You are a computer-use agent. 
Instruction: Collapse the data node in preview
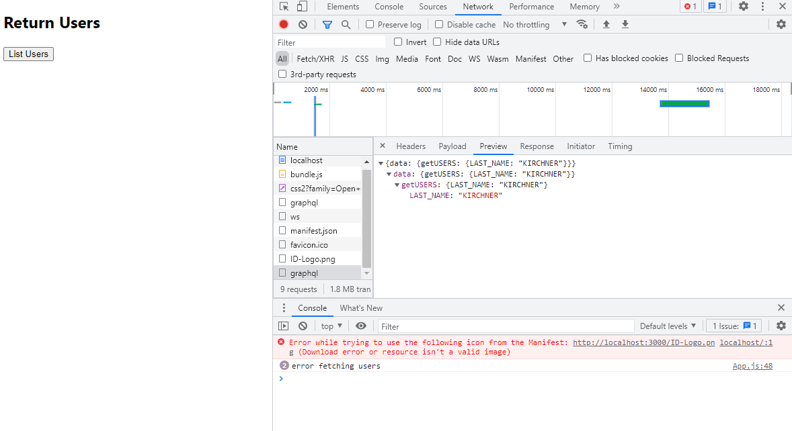(389, 174)
